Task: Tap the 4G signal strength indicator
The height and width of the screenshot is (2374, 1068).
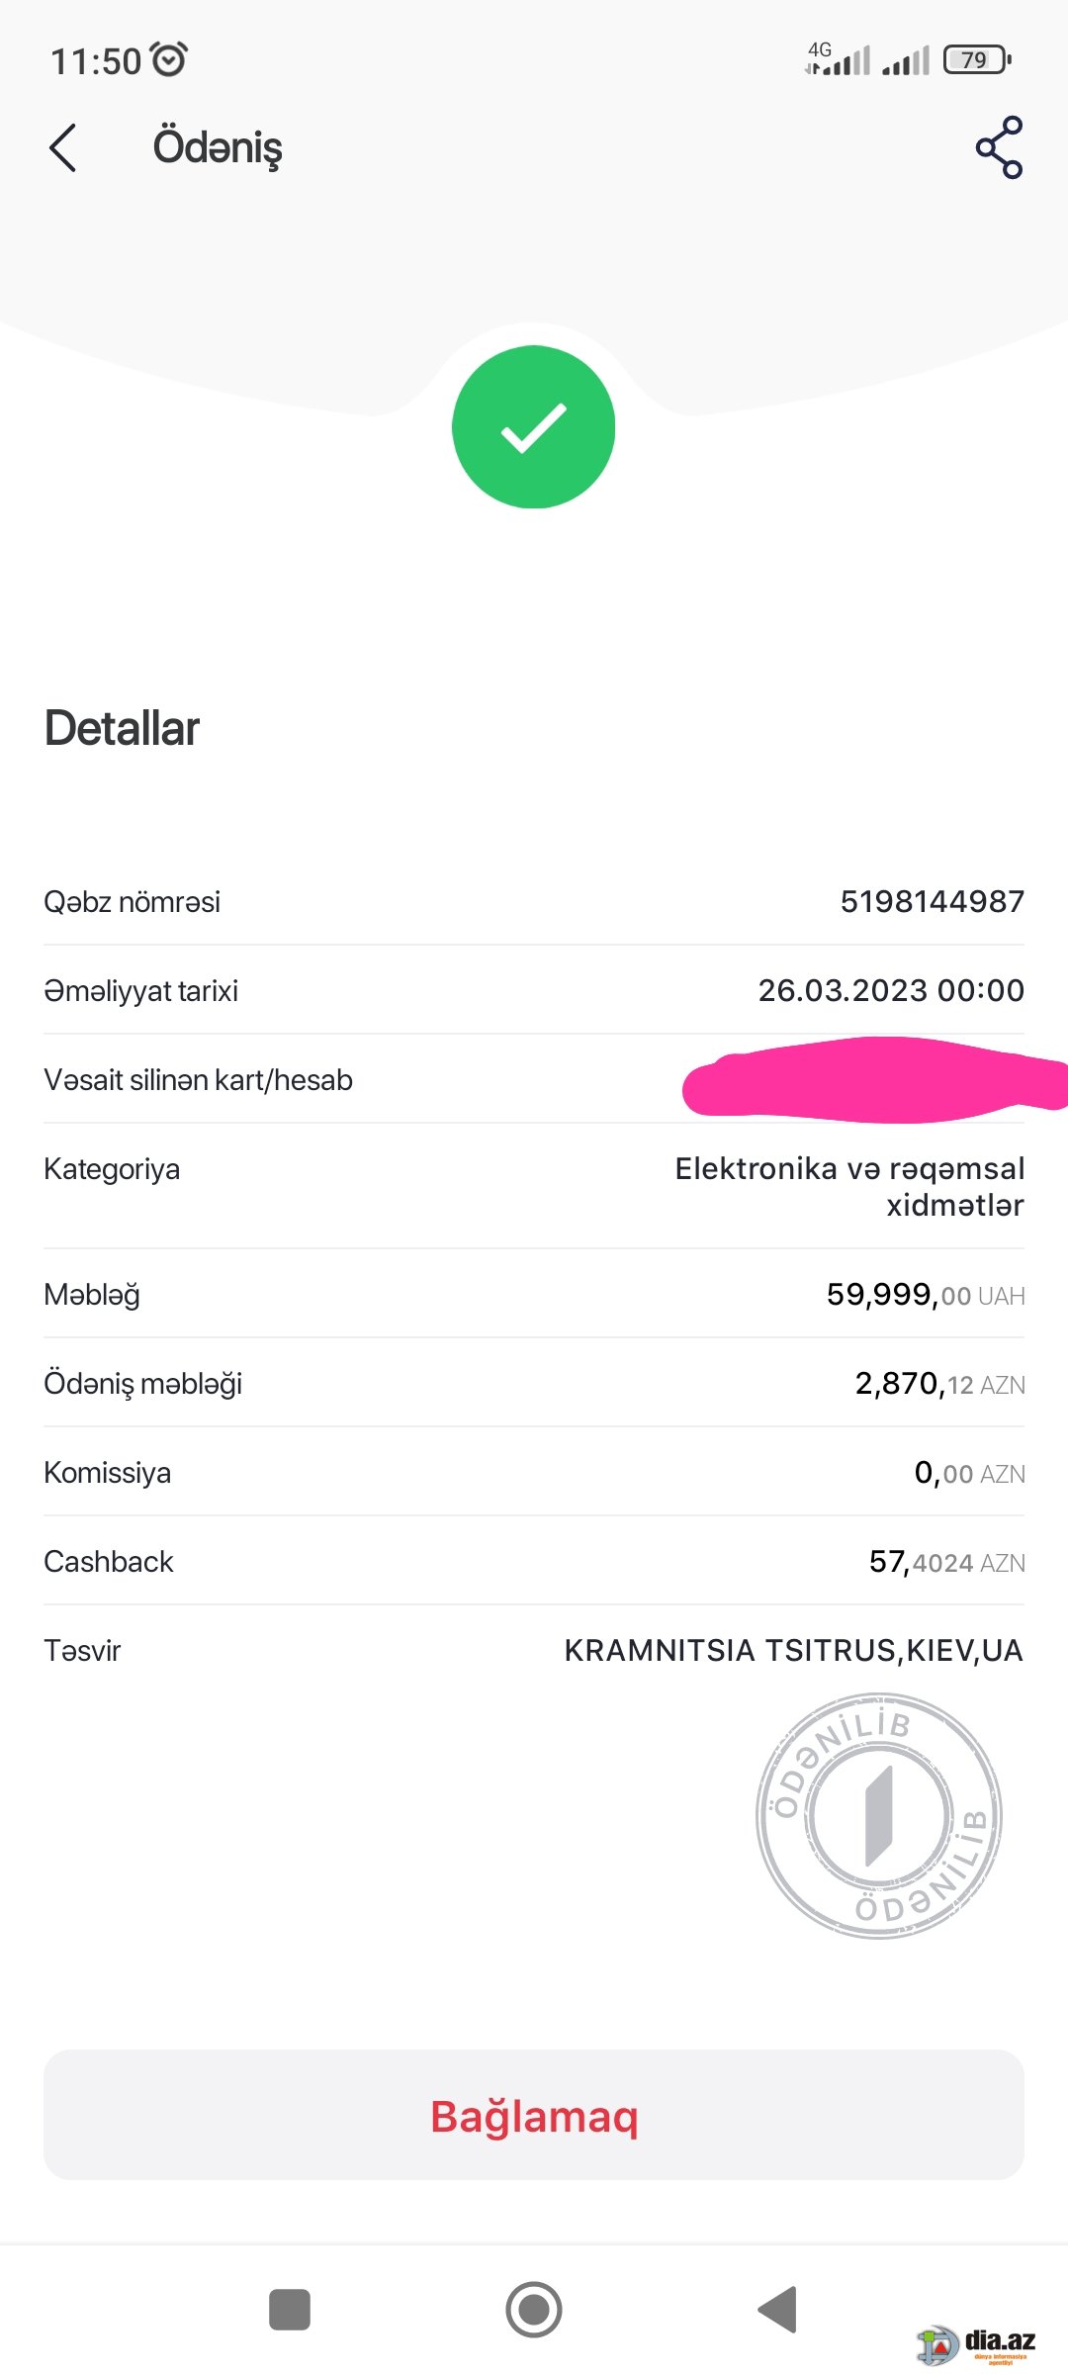Action: coord(838,58)
